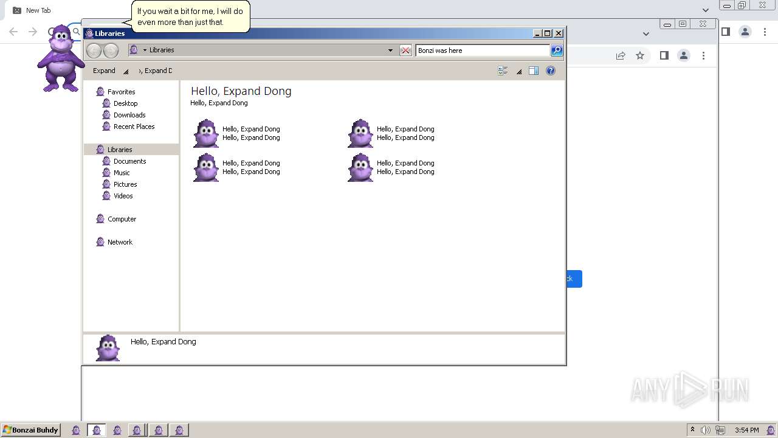Open Downloads in navigation pane
This screenshot has height=438, width=778.
tap(129, 115)
